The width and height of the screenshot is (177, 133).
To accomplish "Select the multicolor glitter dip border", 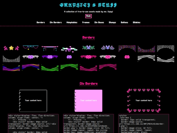I will 146,49.
